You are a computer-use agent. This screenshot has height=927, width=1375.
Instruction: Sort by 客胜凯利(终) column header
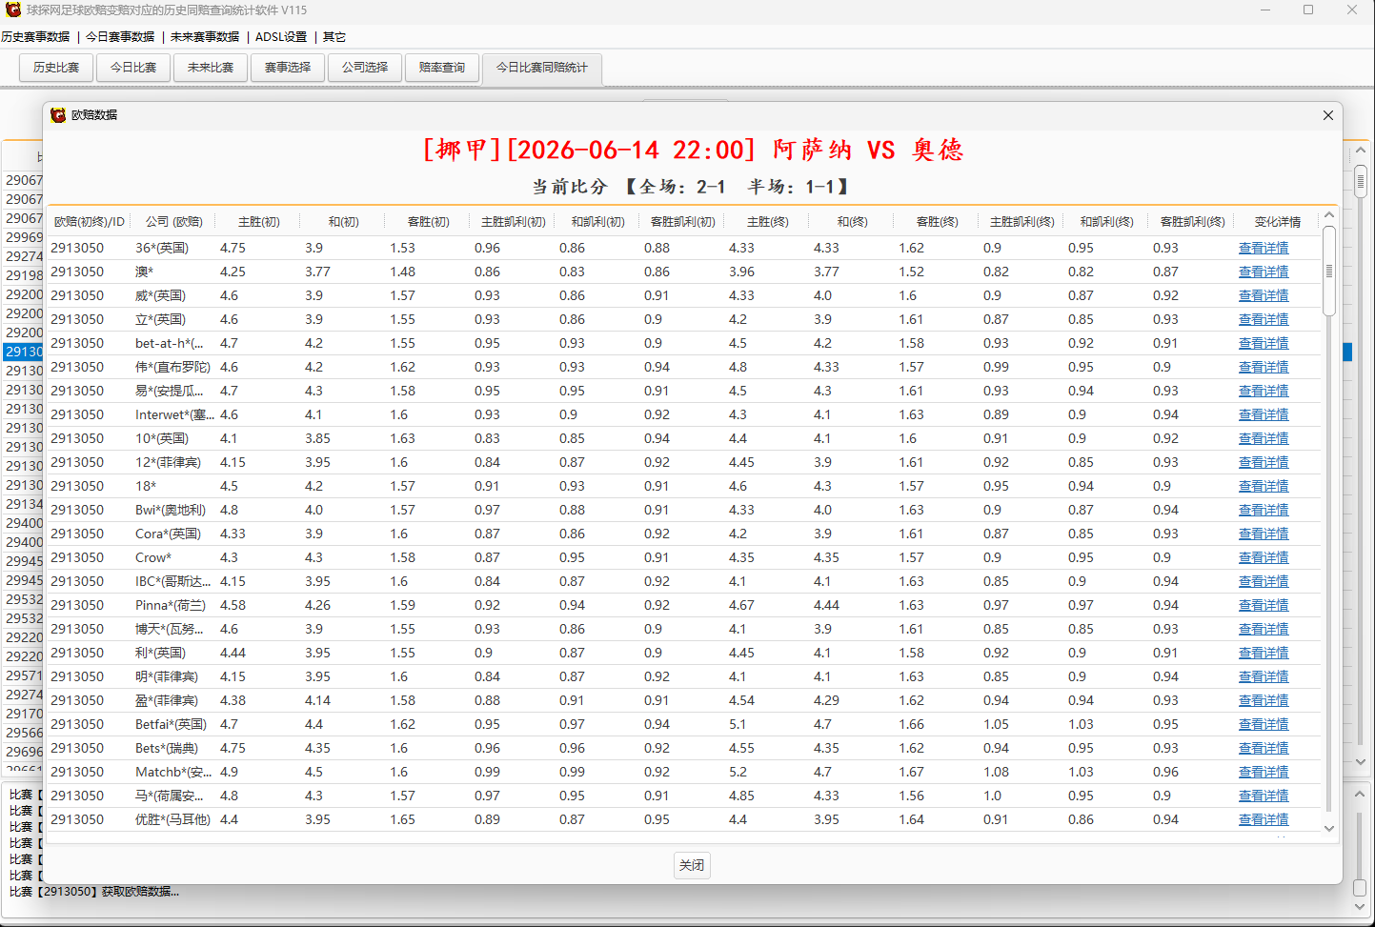tap(1192, 221)
